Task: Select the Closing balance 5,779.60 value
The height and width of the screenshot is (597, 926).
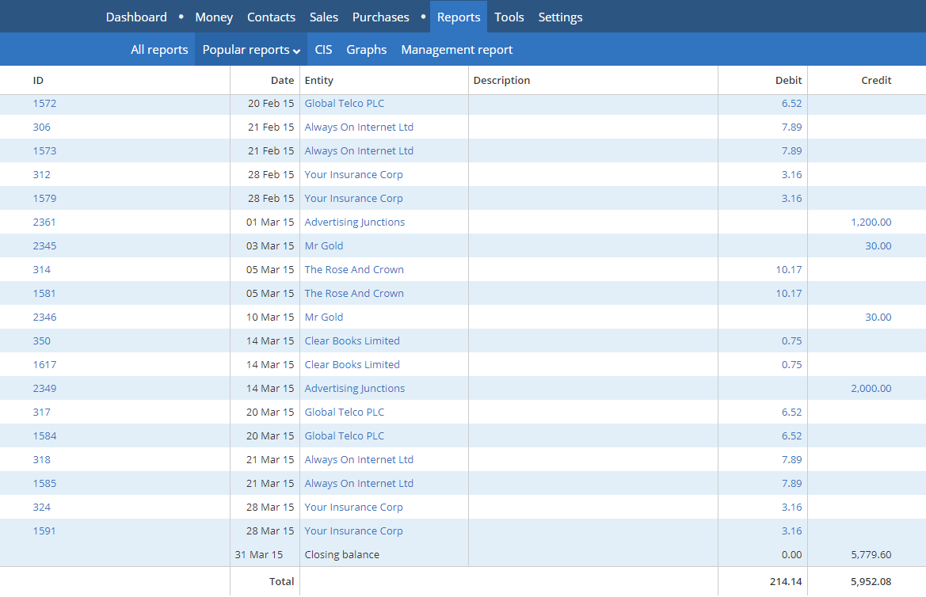Action: click(871, 554)
